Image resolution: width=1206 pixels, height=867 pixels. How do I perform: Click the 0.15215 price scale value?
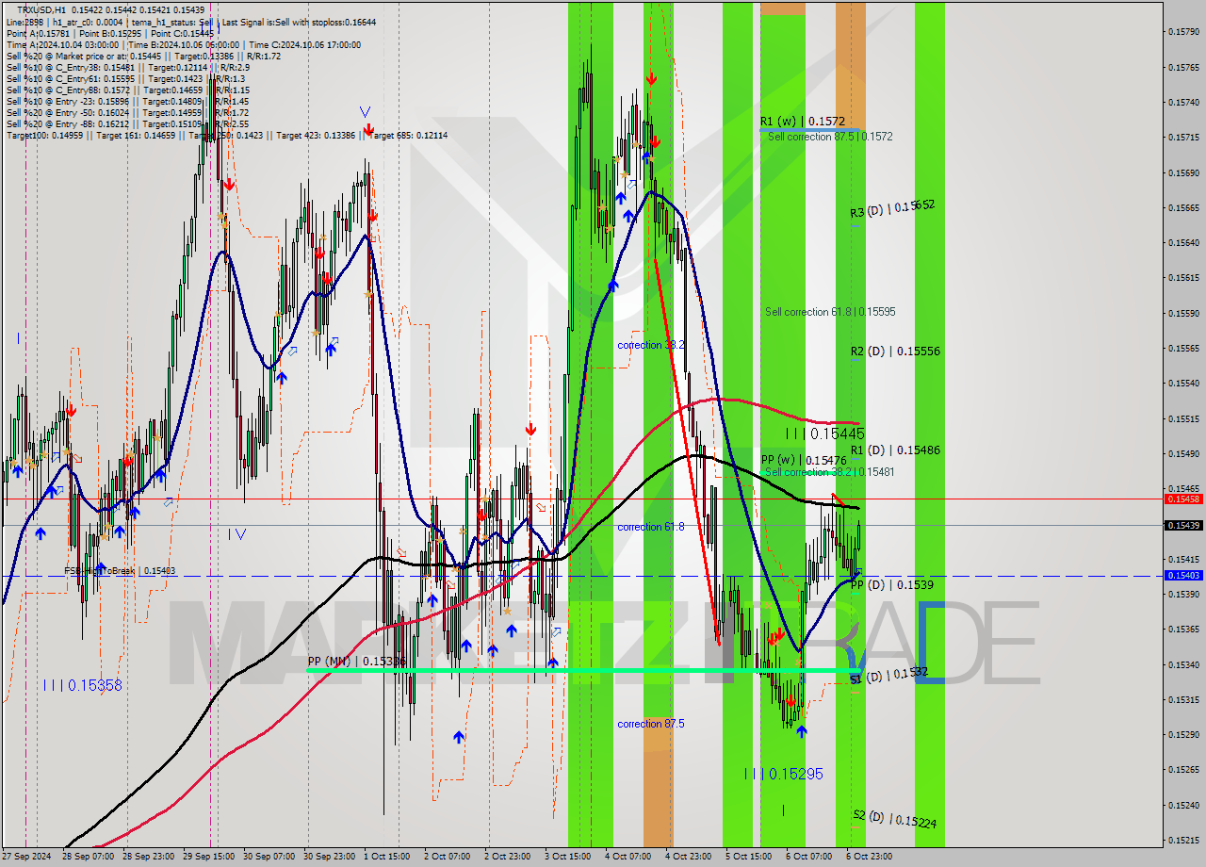[1182, 841]
